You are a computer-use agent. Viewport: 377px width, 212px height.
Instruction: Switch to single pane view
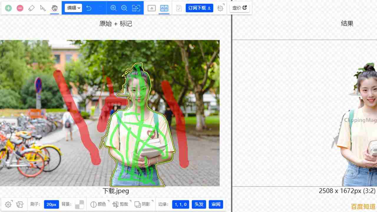coord(151,8)
